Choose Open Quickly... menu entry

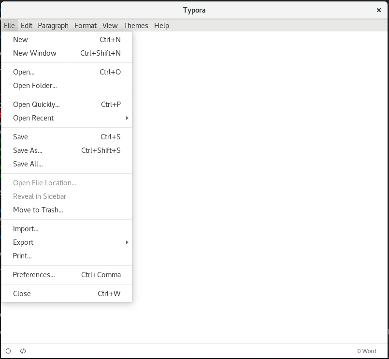[x=67, y=105]
